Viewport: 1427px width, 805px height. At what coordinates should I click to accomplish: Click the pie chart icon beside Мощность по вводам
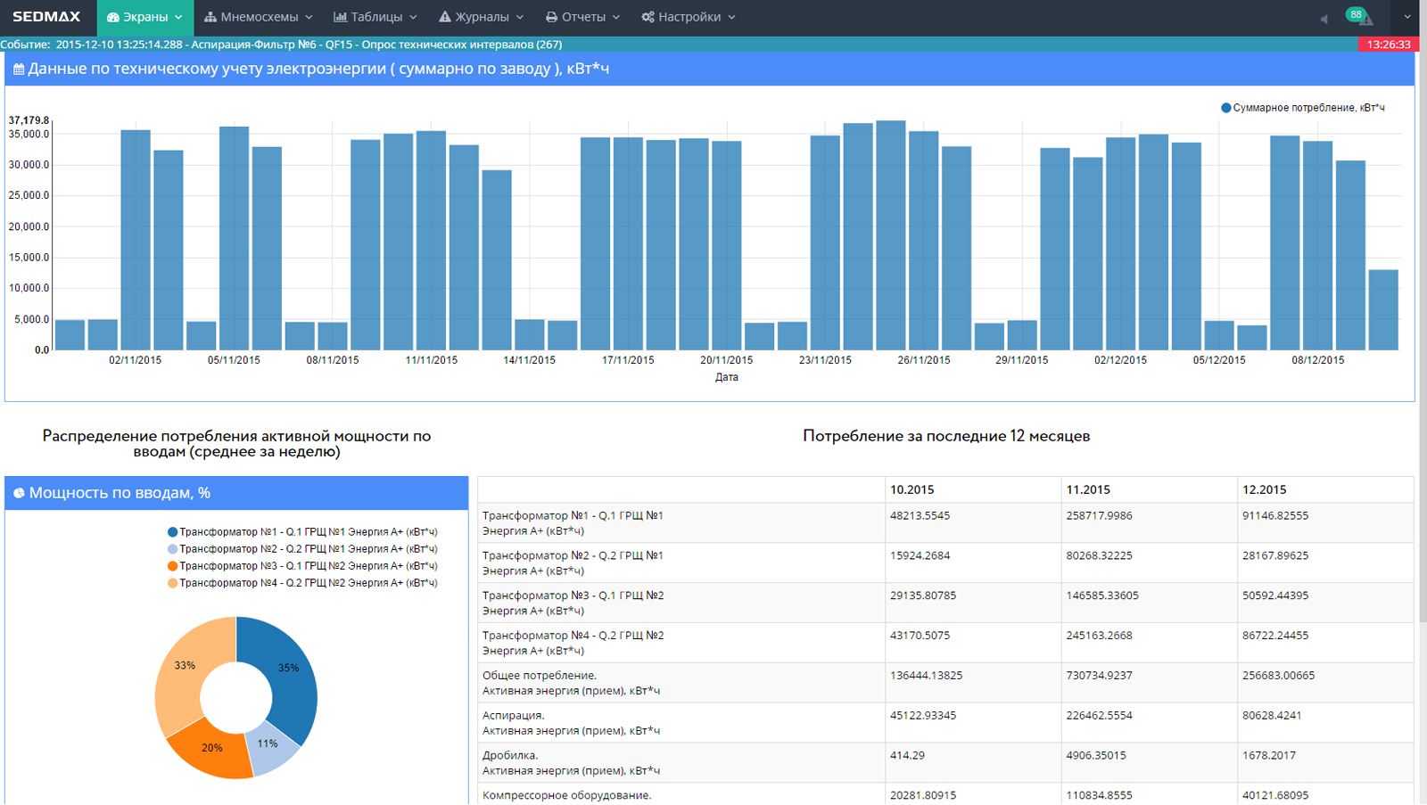point(19,493)
